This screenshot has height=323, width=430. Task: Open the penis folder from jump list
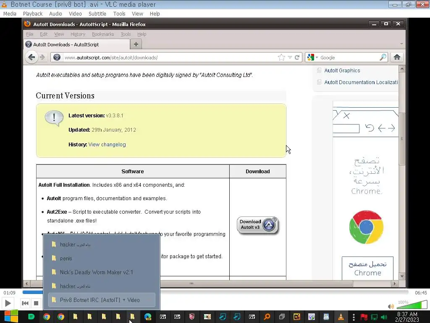click(102, 259)
